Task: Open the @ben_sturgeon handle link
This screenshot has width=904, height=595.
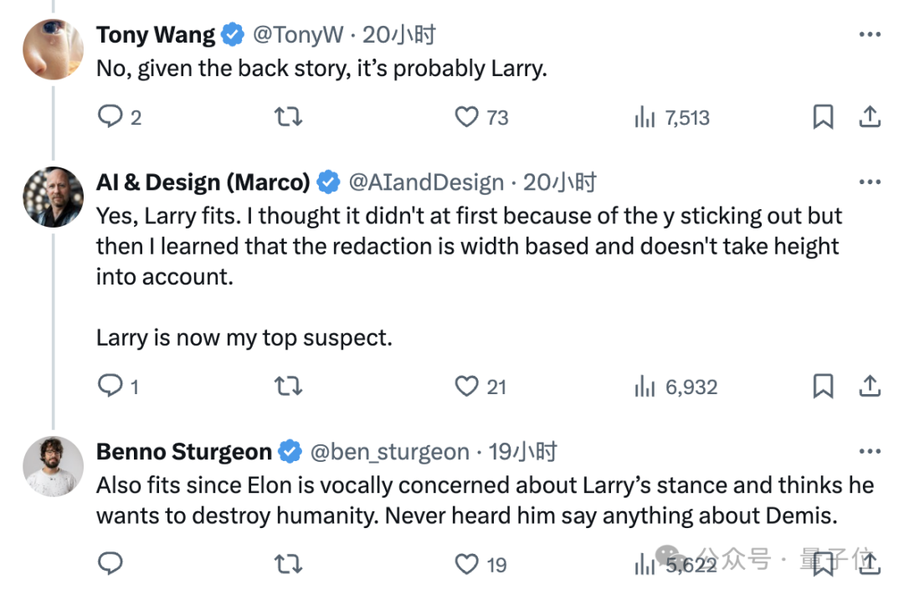Action: pyautogui.click(x=389, y=452)
